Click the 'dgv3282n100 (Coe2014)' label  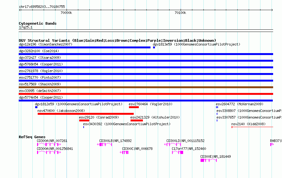click(39, 51)
